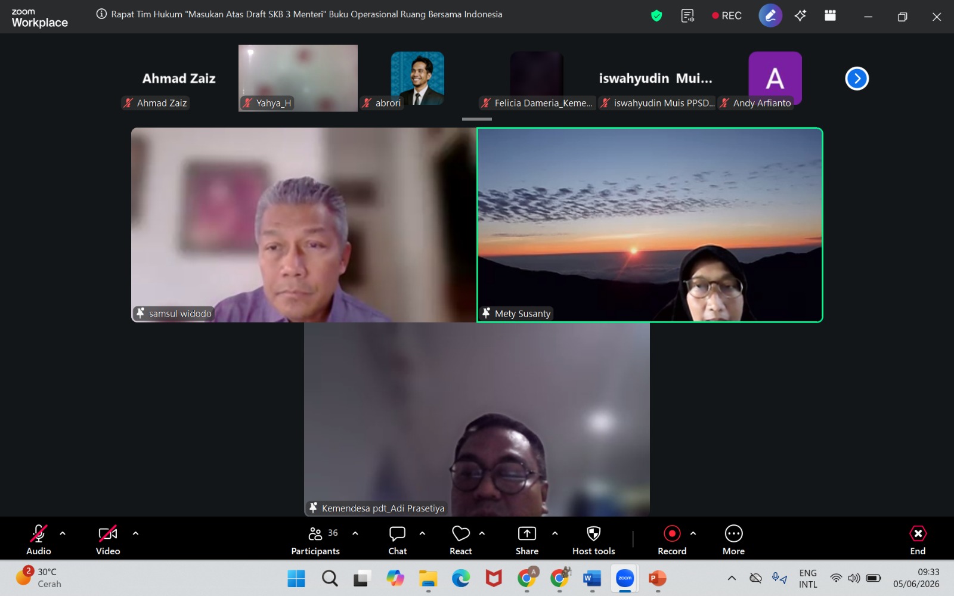Show hidden system tray icons
Viewport: 954px width, 596px height.
click(732, 578)
